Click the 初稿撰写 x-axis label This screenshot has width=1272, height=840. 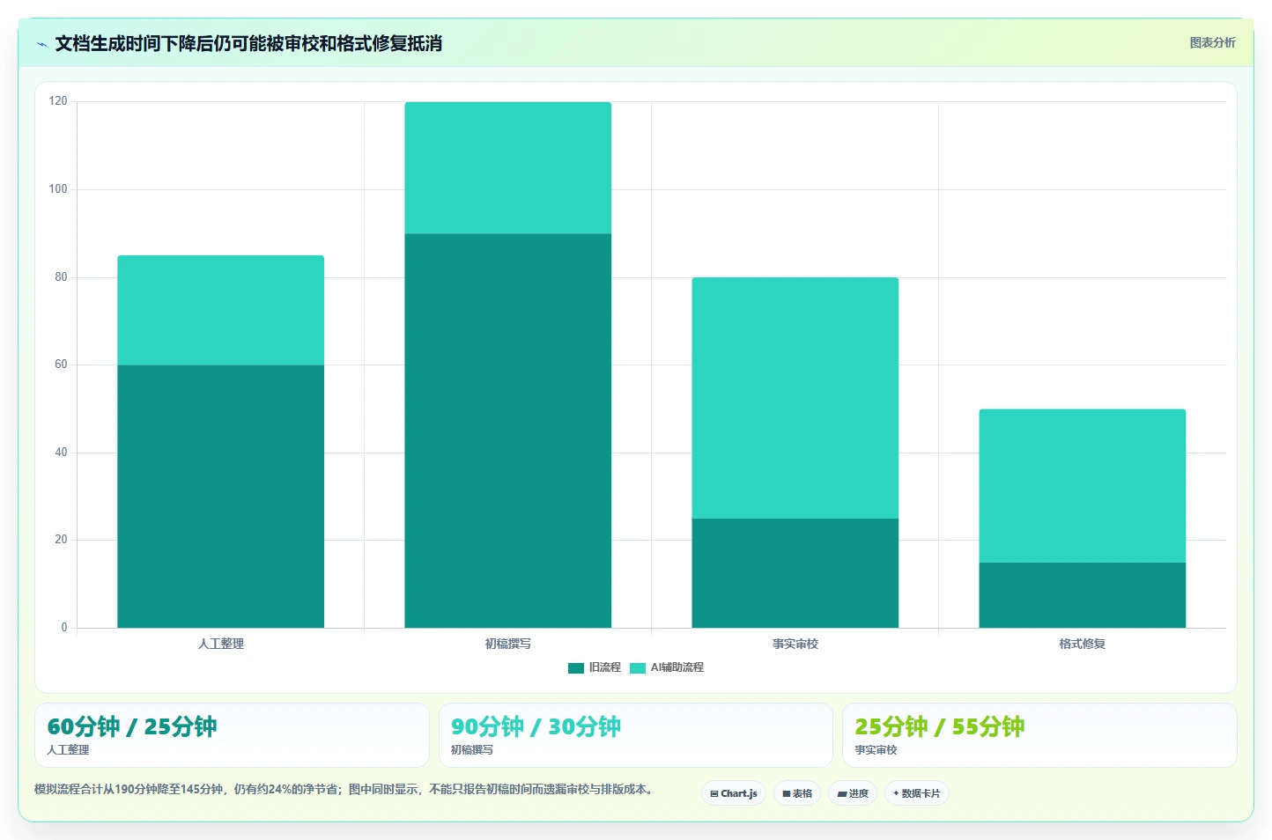click(507, 644)
